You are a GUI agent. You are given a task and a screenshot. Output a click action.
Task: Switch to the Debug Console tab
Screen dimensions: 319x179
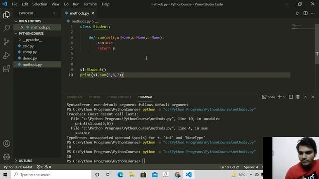pyautogui.click(x=119, y=97)
